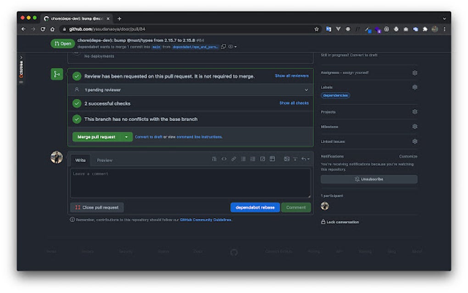The width and height of the screenshot is (468, 293).
Task: Open the merge method dropdown arrow
Action: click(x=126, y=137)
